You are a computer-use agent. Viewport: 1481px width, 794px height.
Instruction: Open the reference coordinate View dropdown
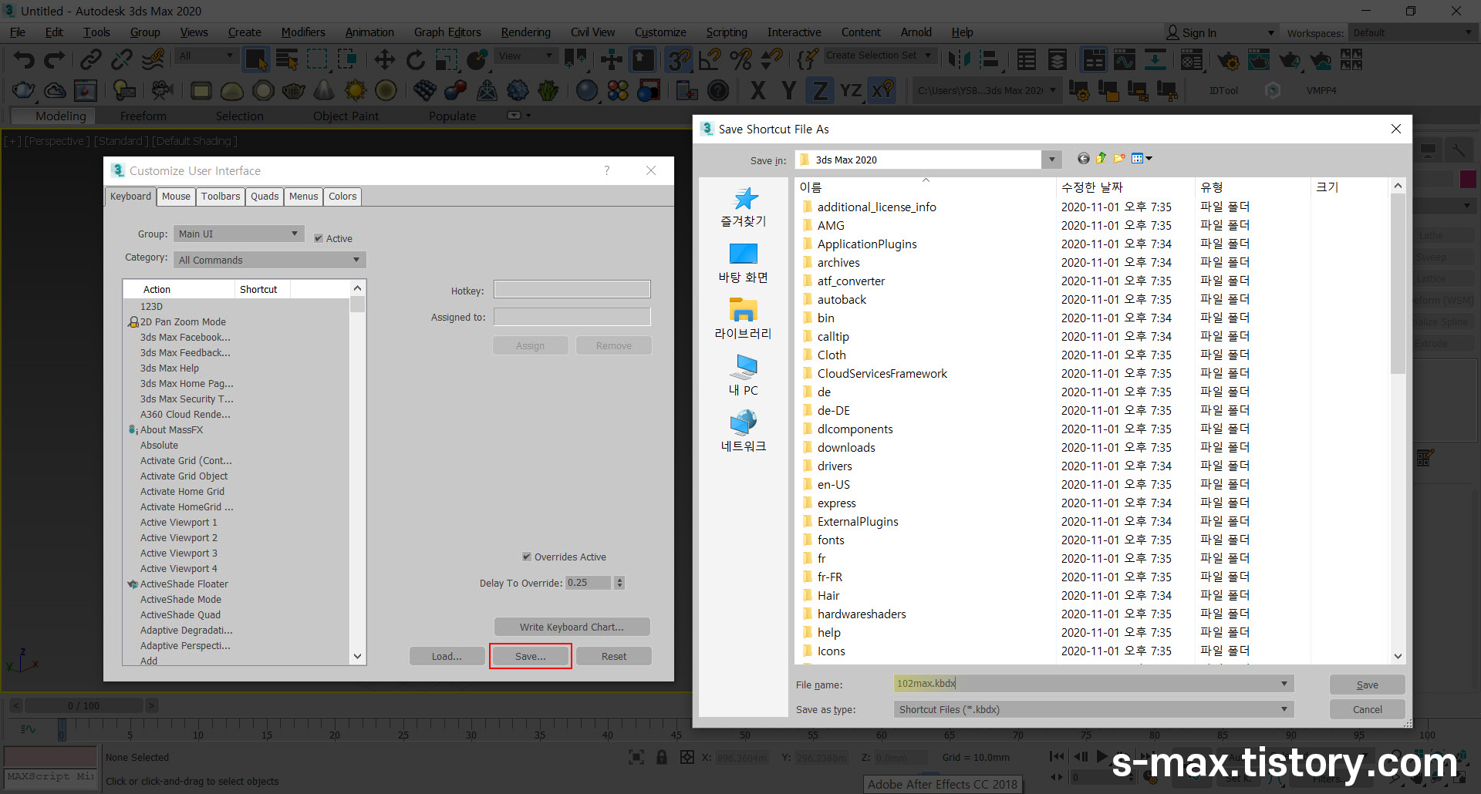526,56
